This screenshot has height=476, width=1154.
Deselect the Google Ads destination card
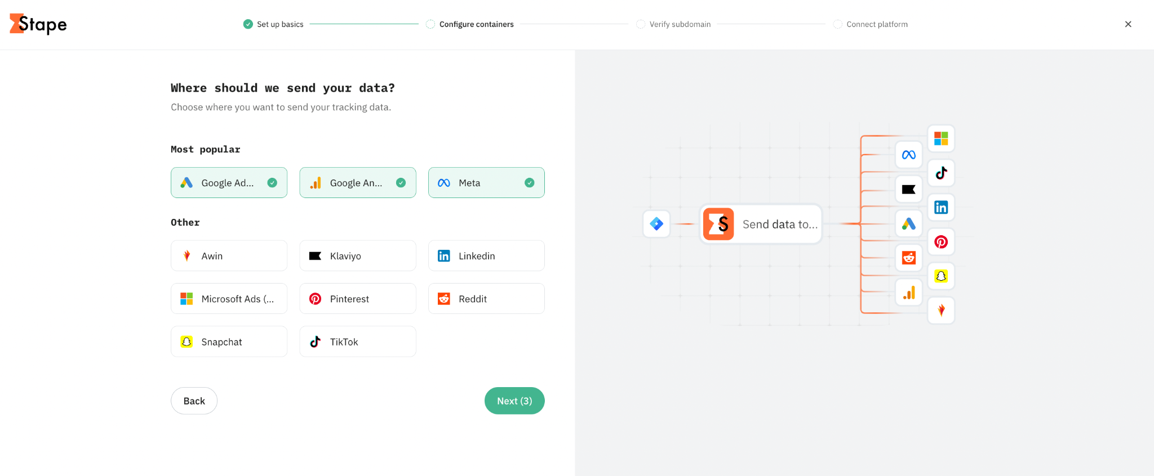tap(229, 183)
